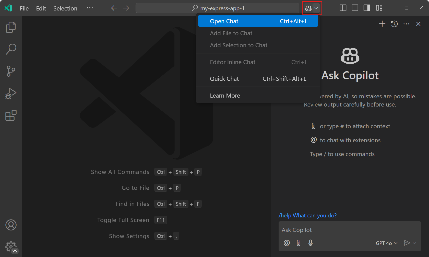429x257 pixels.
Task: Select Quick Chat from the Copilot menu
Action: coord(224,78)
